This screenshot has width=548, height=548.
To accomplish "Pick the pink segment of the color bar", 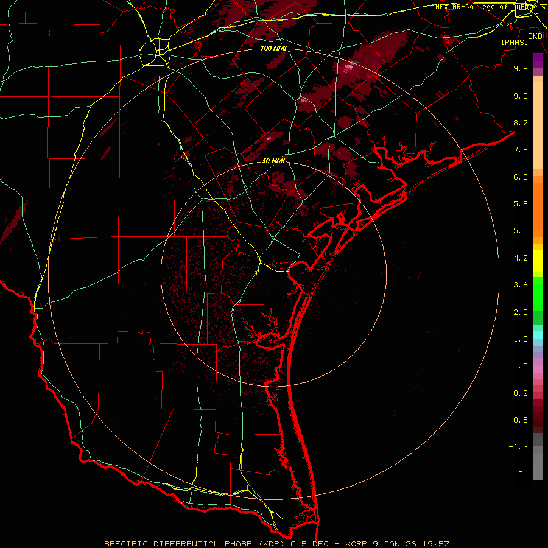I will (538, 369).
